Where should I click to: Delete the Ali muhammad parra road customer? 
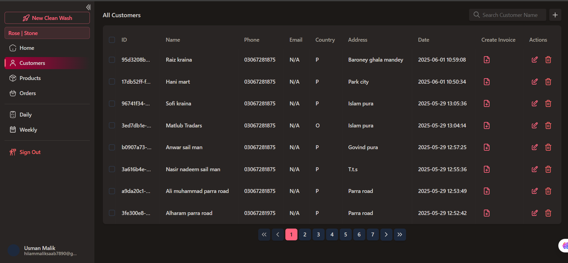click(548, 191)
